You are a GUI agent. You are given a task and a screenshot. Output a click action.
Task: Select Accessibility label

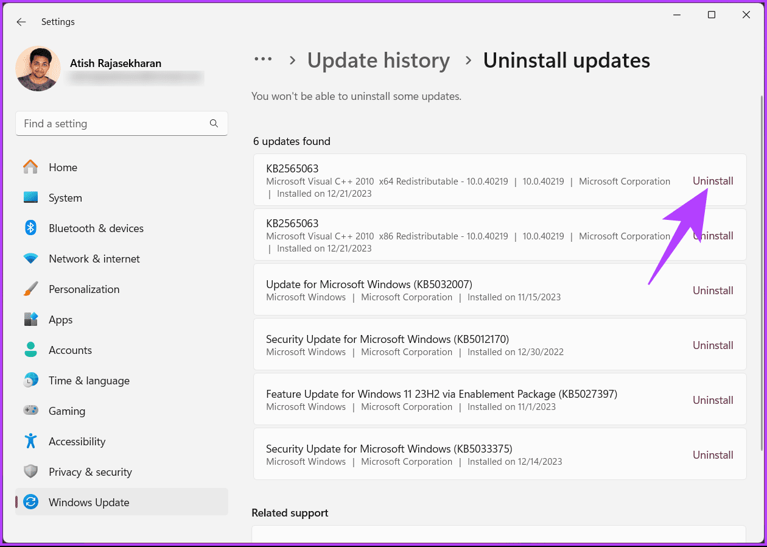click(x=77, y=442)
